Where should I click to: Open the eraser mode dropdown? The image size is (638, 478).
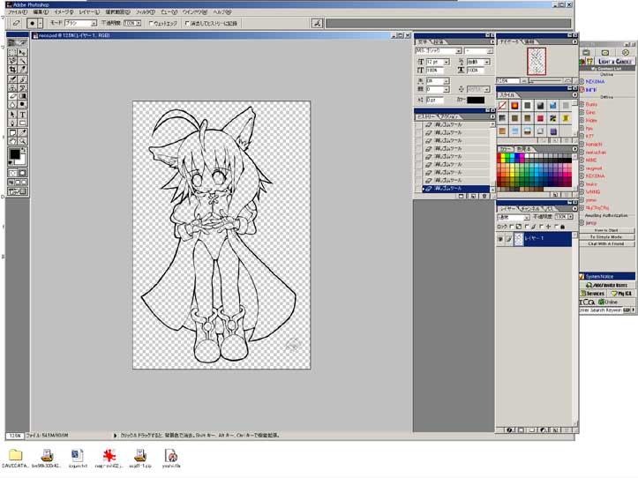click(x=94, y=24)
